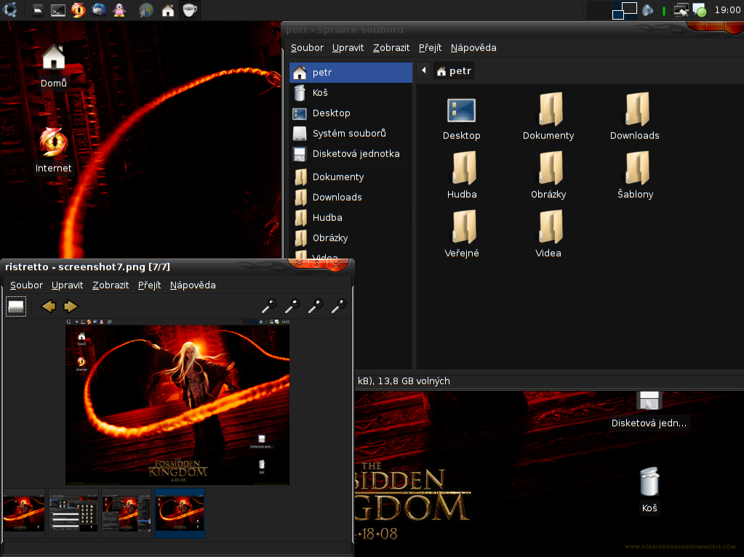Select the Downloads folder in the file view

click(635, 117)
